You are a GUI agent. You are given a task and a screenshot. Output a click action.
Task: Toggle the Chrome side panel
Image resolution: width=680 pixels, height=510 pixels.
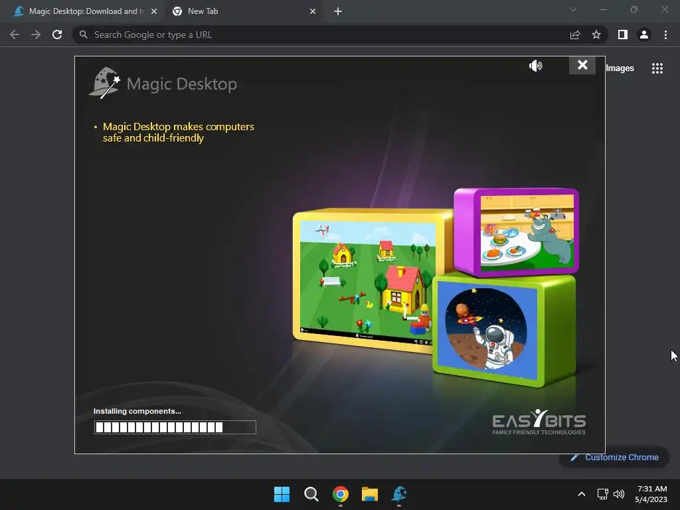coord(623,35)
